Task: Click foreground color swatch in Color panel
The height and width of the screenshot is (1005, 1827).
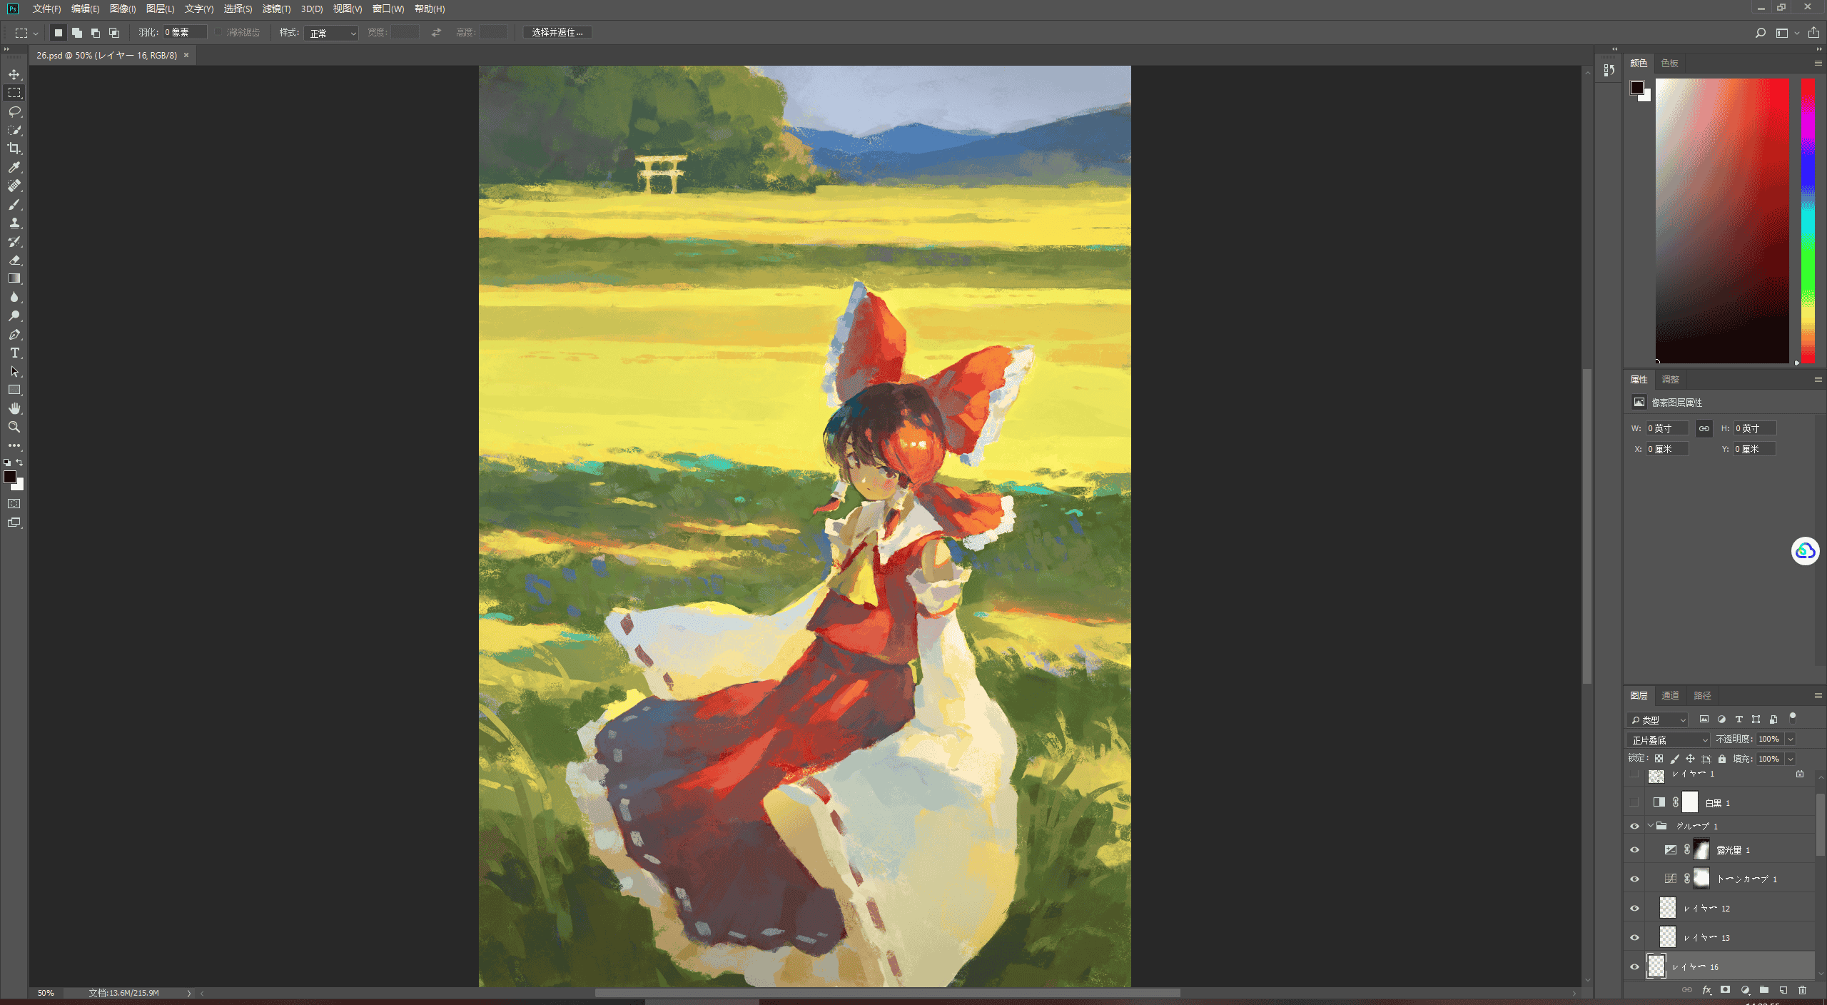Action: point(1637,88)
